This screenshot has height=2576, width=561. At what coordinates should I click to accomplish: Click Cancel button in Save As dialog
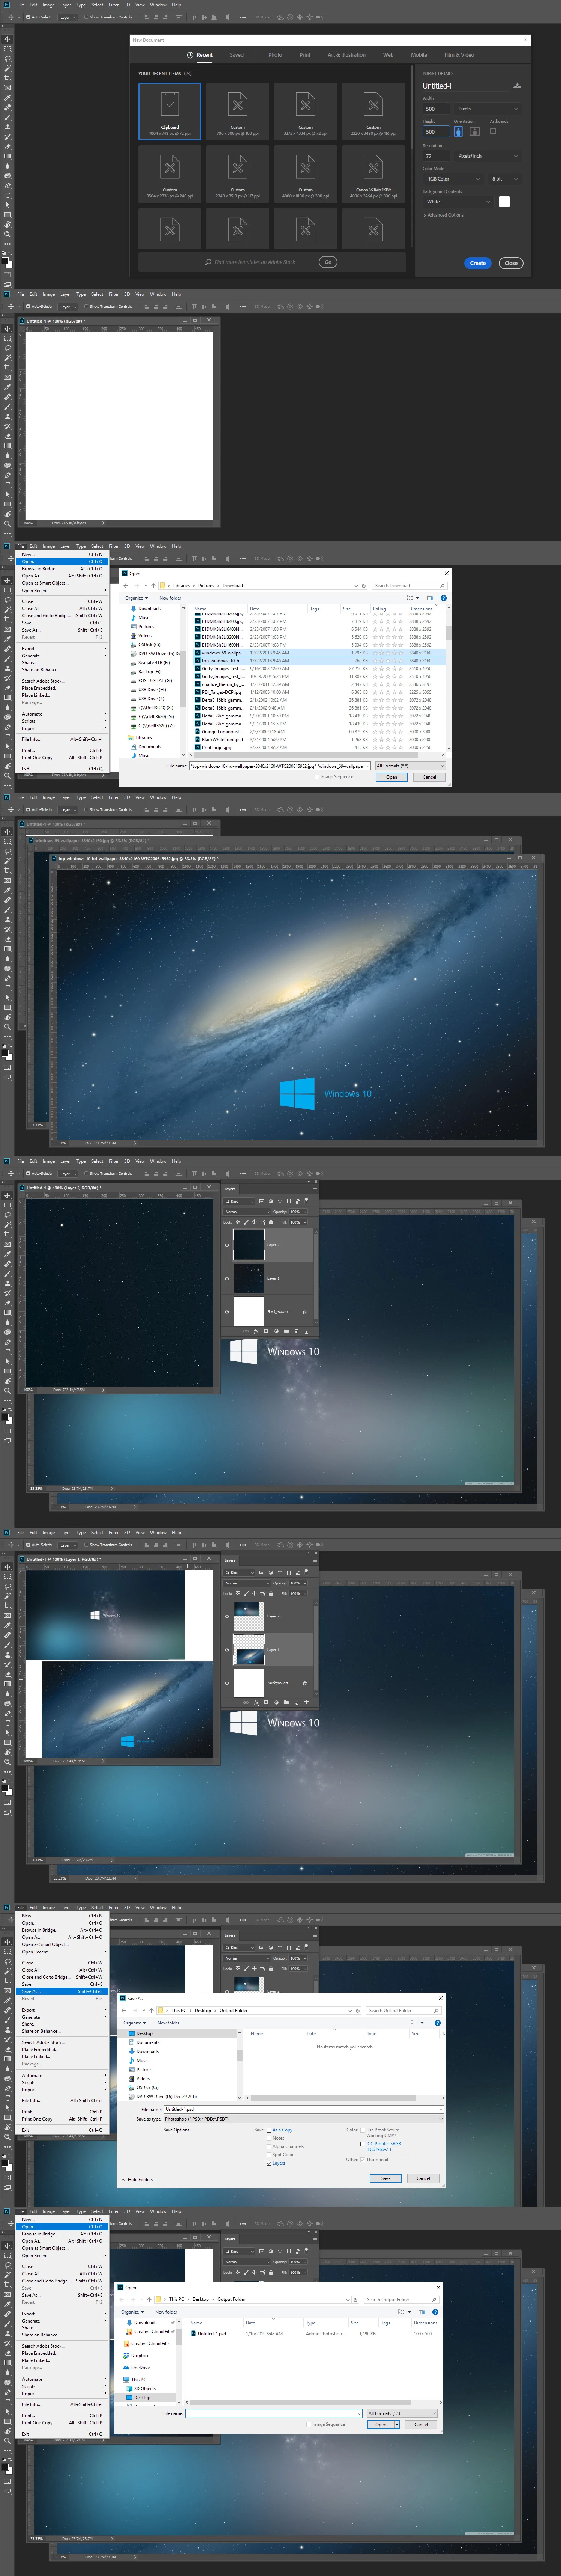(423, 2178)
